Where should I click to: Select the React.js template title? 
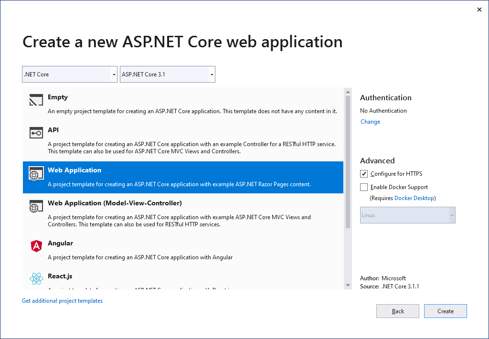pyautogui.click(x=60, y=276)
